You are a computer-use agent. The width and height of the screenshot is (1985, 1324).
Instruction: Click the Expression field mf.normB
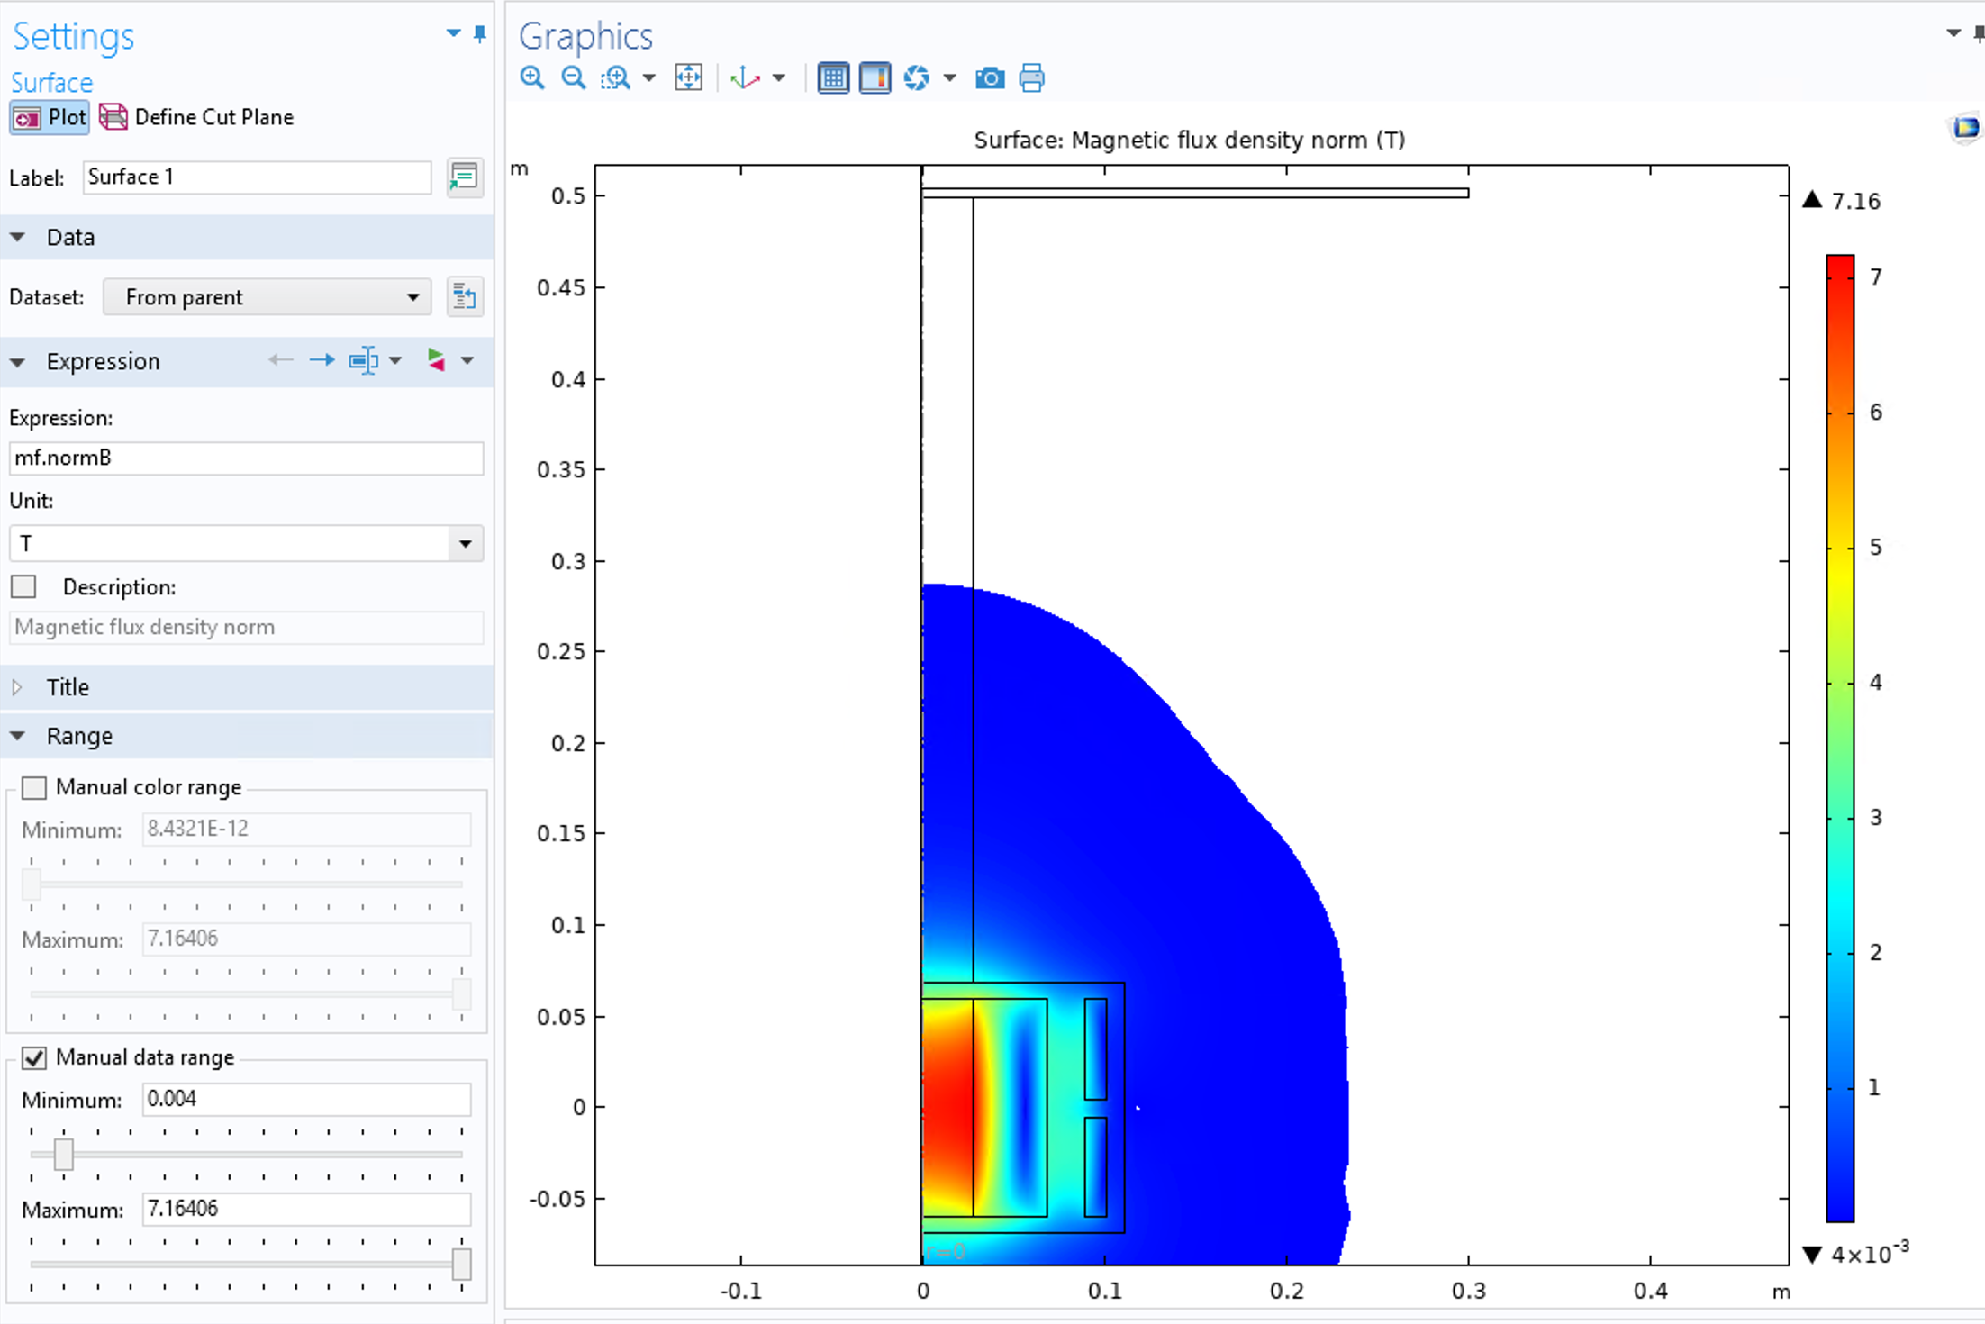(246, 458)
